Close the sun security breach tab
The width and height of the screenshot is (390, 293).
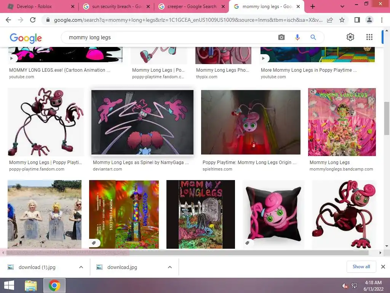pos(148,7)
